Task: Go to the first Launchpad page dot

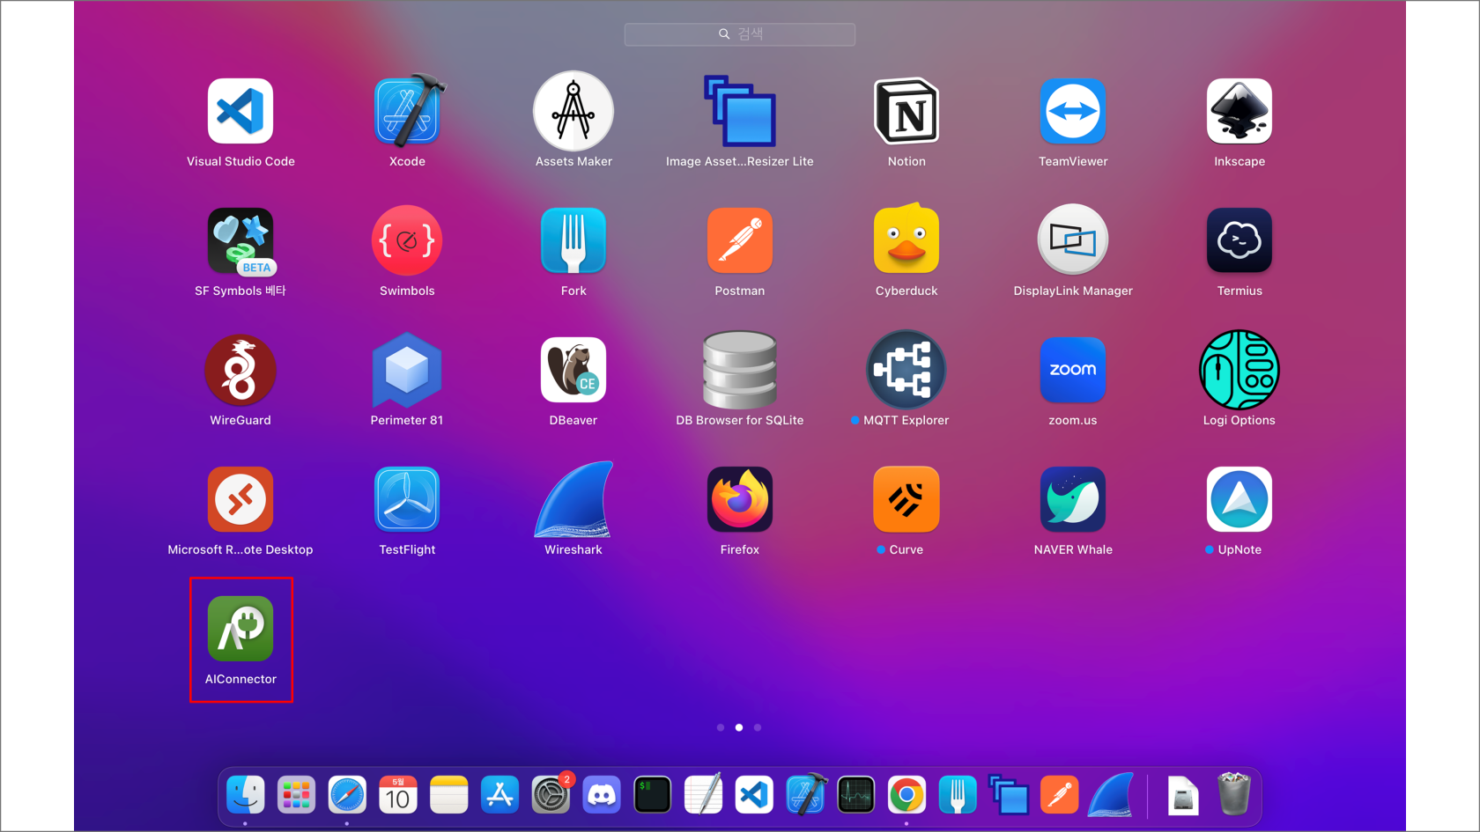Action: click(x=721, y=727)
